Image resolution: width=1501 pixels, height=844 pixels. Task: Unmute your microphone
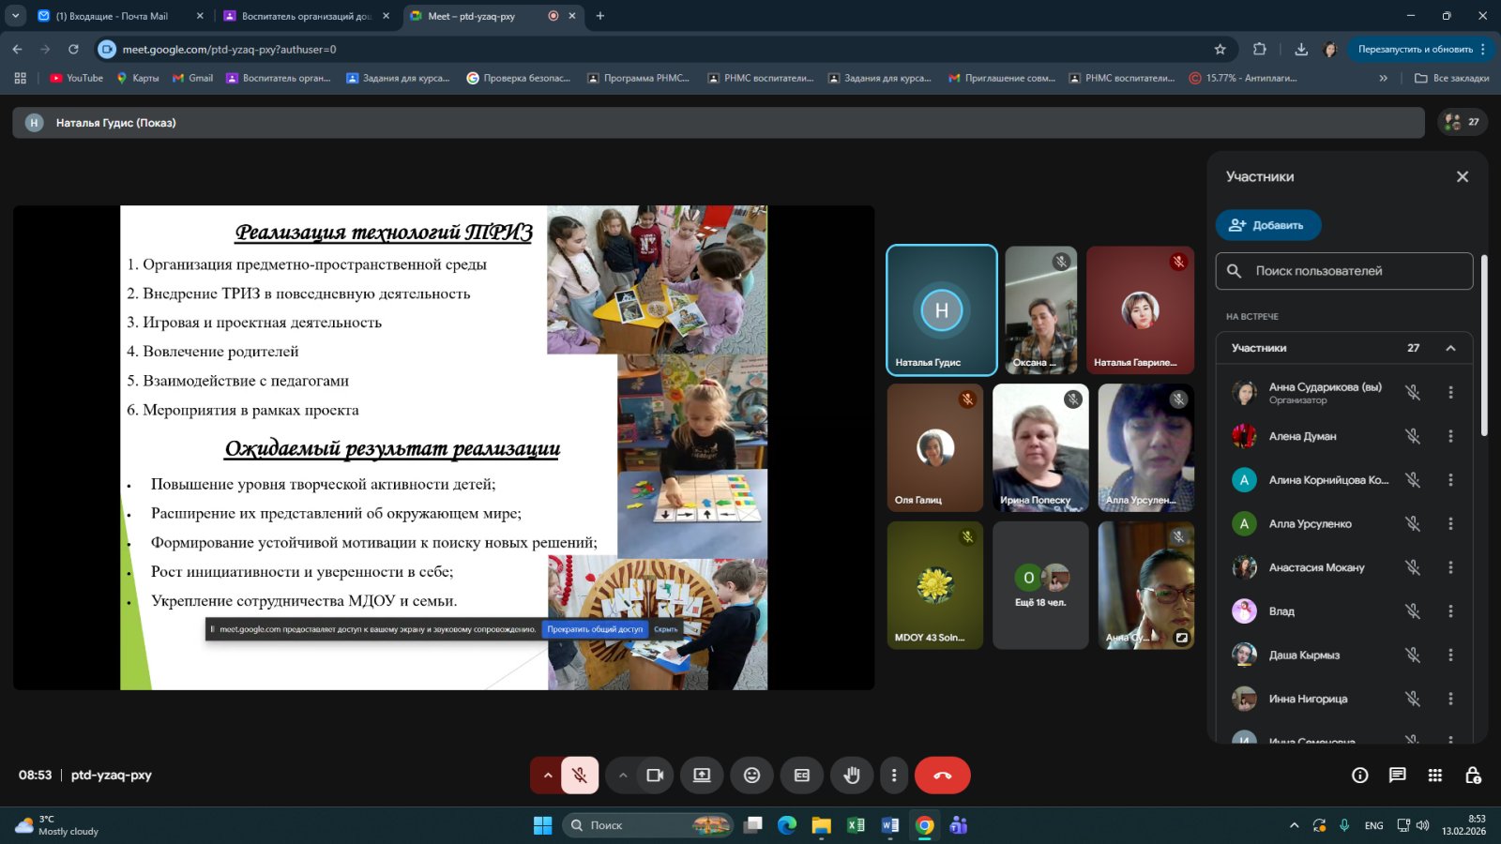point(580,776)
